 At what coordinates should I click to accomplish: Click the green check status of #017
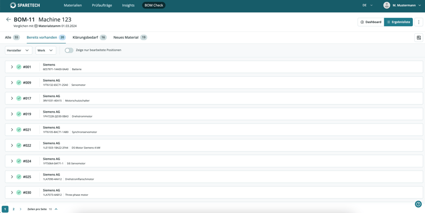19,99
